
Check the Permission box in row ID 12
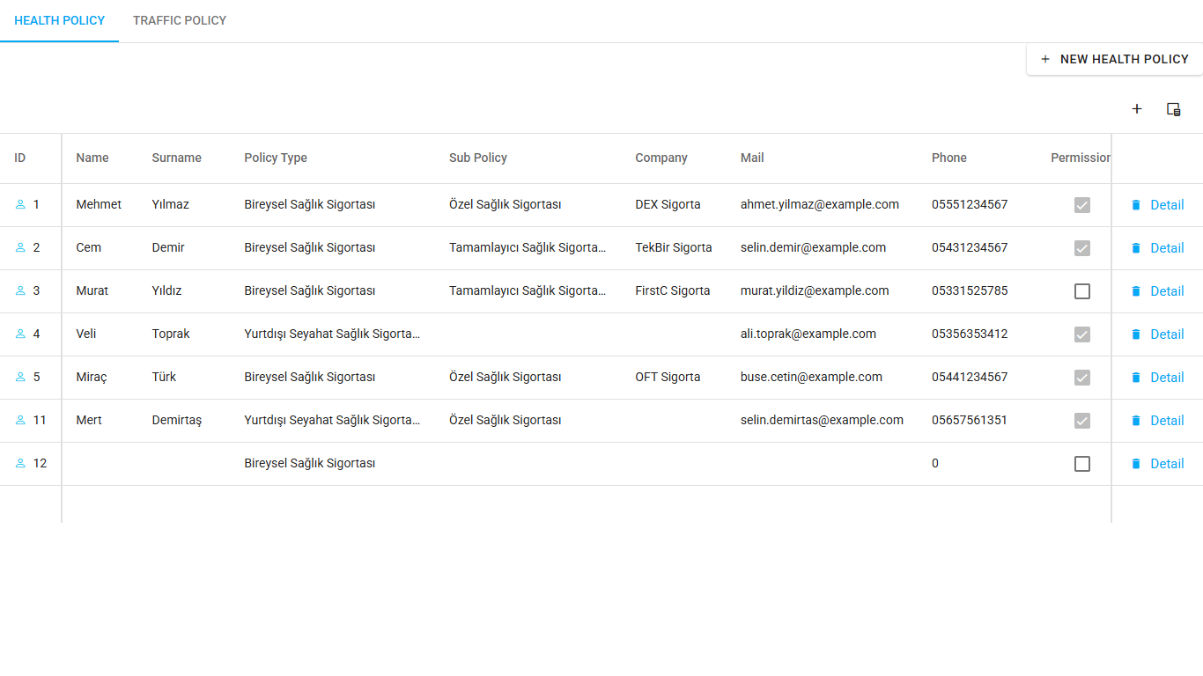pyautogui.click(x=1082, y=464)
